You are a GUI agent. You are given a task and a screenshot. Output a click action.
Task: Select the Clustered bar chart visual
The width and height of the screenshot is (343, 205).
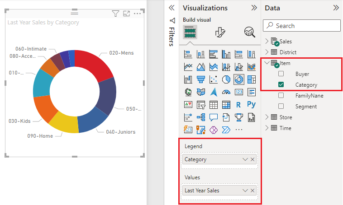pos(213,54)
